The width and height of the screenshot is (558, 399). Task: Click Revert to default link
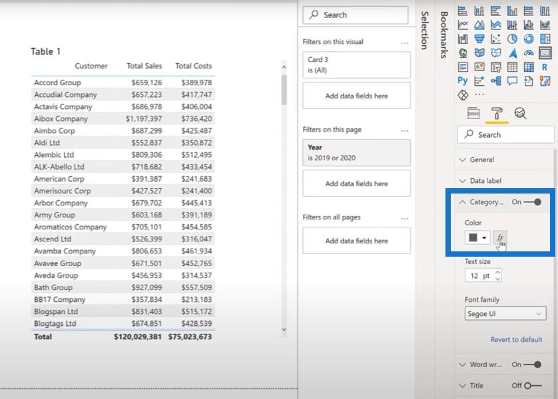pyautogui.click(x=516, y=340)
